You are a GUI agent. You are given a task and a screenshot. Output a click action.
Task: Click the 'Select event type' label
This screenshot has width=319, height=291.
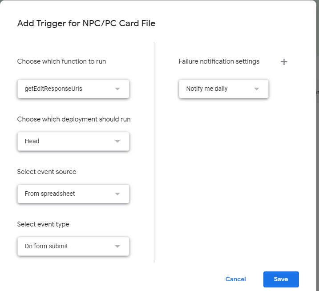[43, 224]
